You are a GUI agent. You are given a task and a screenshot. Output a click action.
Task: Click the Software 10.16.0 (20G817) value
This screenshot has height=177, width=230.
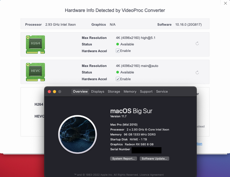coord(188,24)
